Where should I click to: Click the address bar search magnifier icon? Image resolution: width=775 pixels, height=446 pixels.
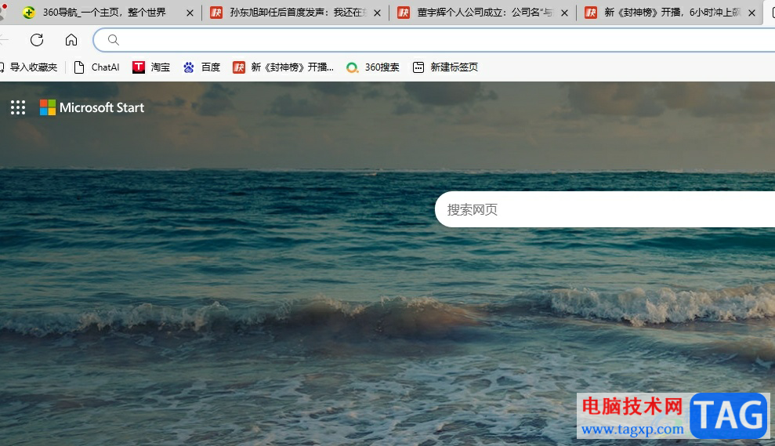coord(113,40)
